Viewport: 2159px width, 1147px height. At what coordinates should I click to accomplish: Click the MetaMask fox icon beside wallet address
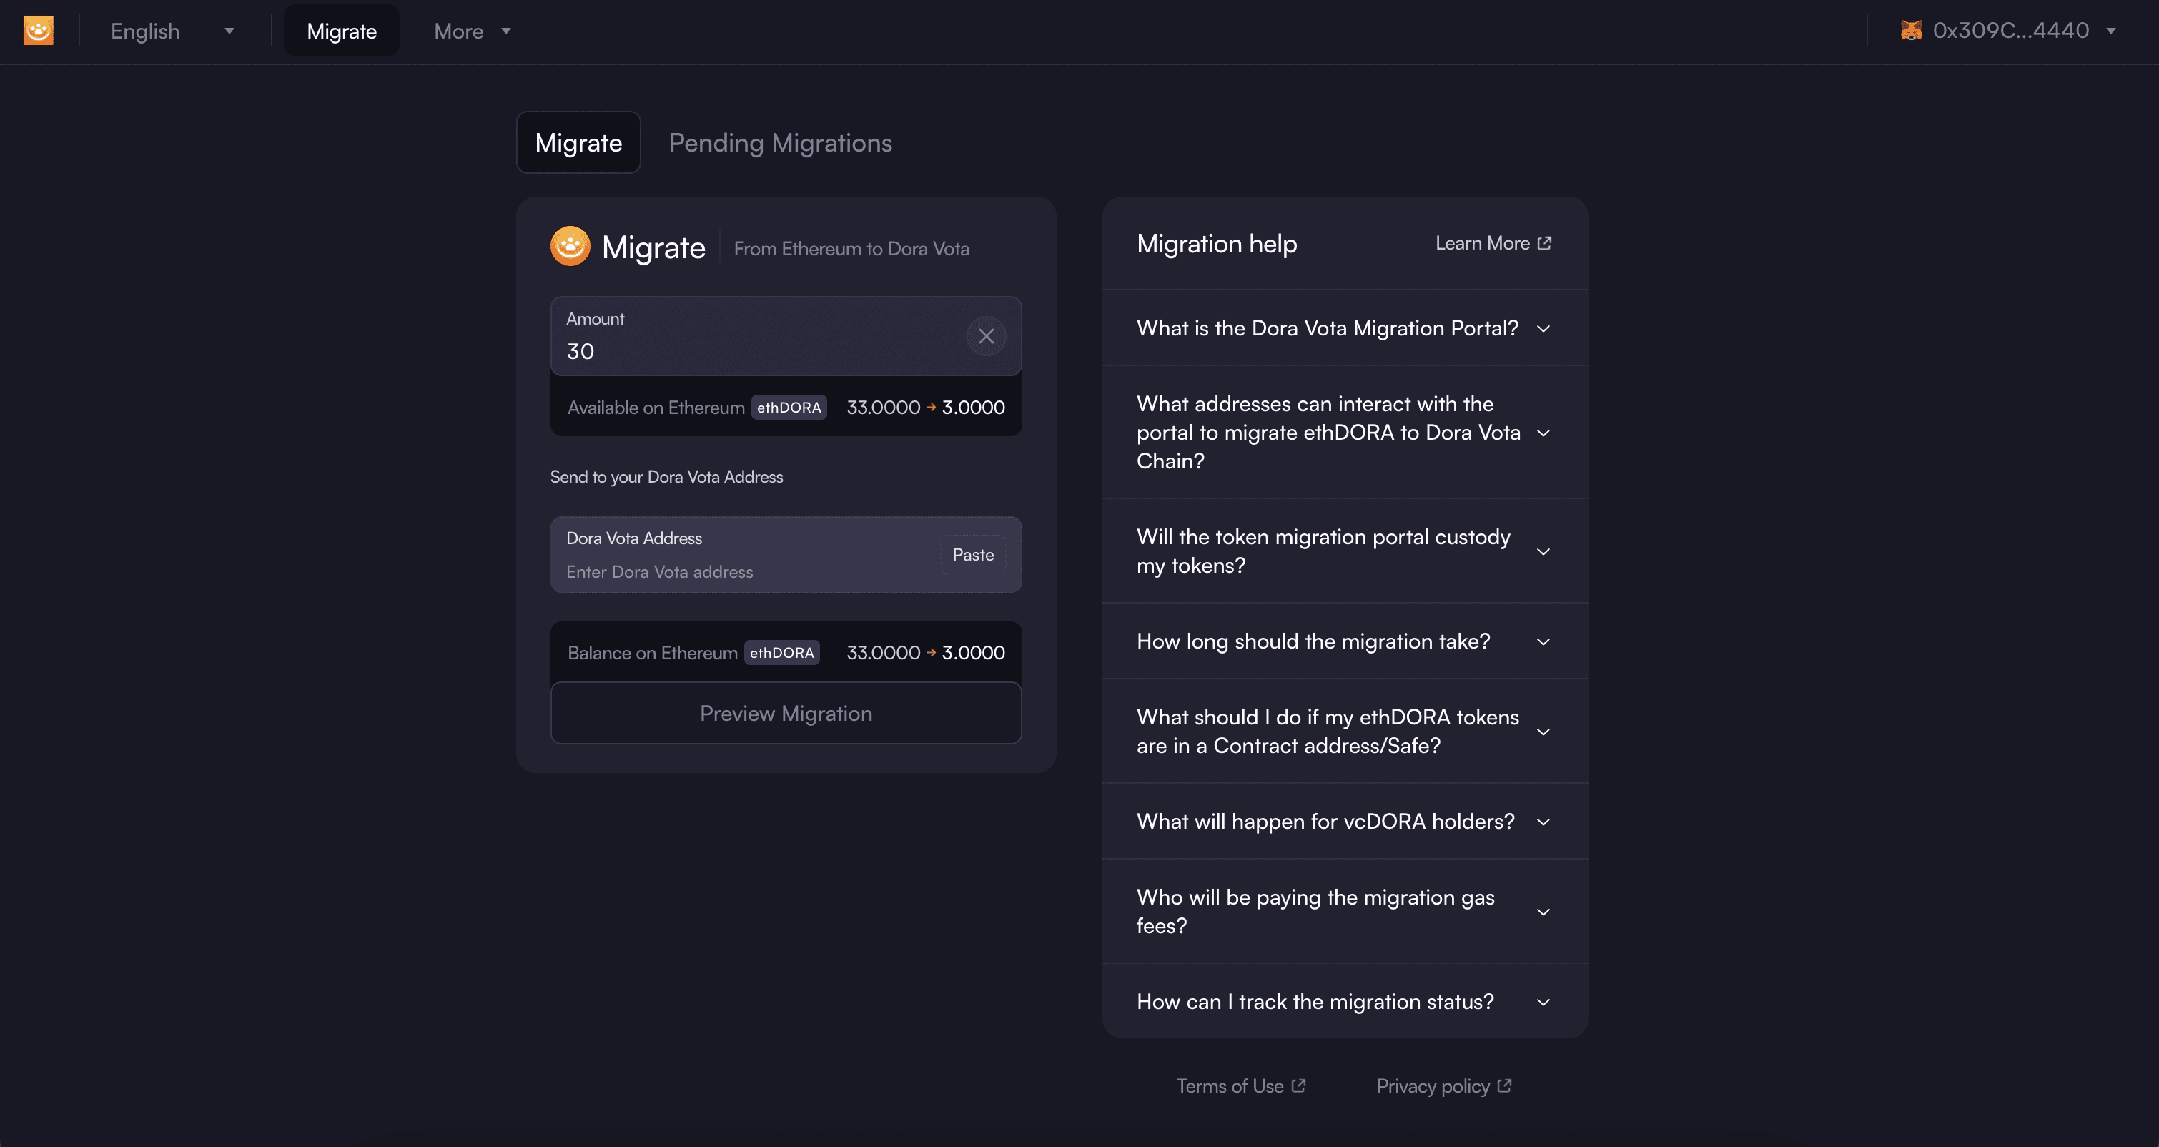click(x=1911, y=31)
